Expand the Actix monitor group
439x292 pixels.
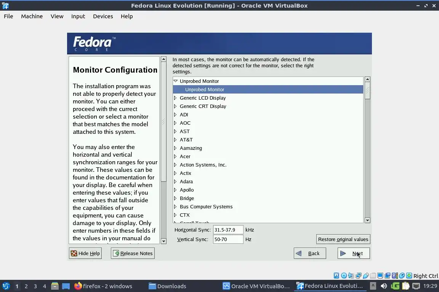tap(175, 173)
